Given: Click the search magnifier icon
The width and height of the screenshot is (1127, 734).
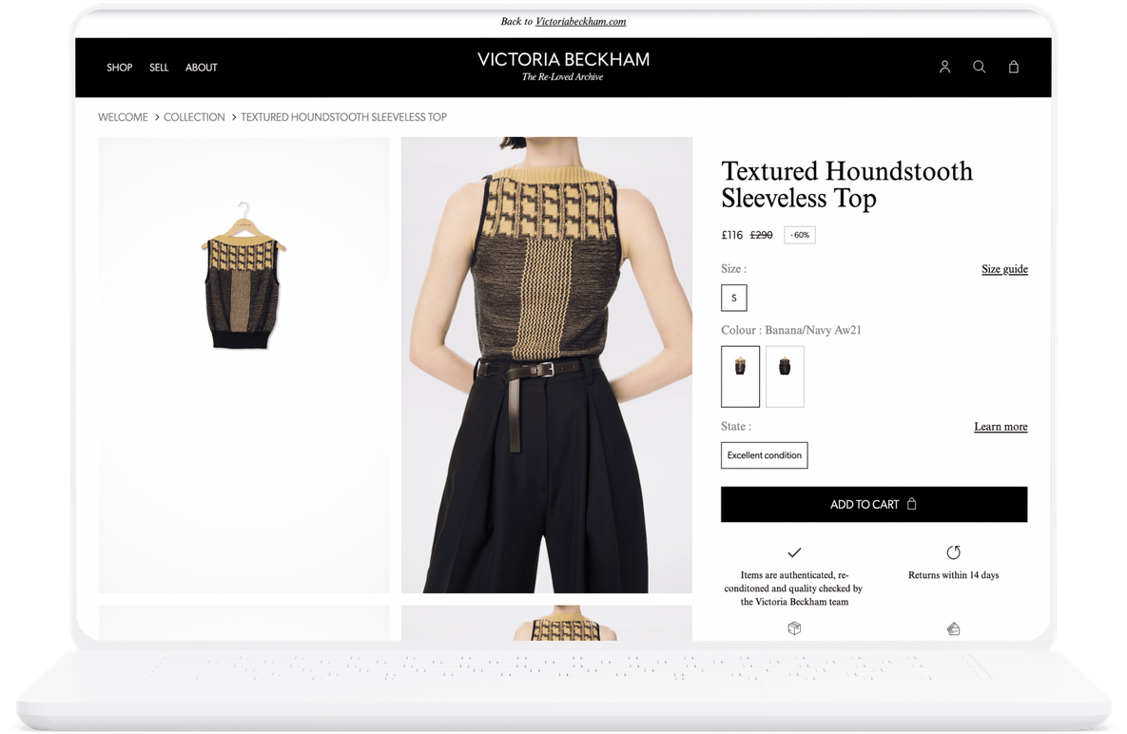Looking at the screenshot, I should click(x=979, y=67).
